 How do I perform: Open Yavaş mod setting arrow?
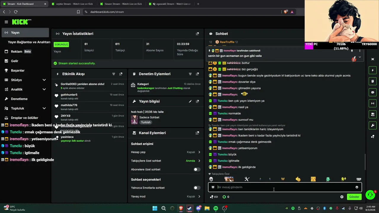199,196
